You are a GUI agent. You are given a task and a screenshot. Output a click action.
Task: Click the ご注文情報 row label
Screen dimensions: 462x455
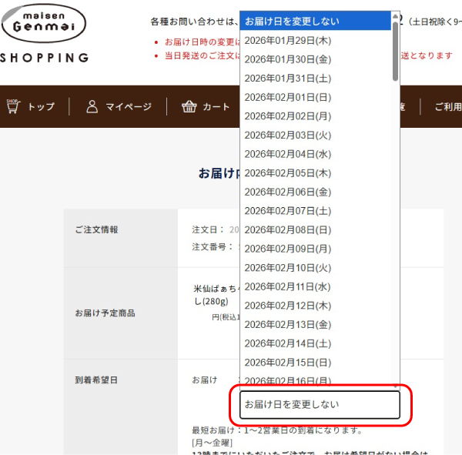click(x=96, y=229)
